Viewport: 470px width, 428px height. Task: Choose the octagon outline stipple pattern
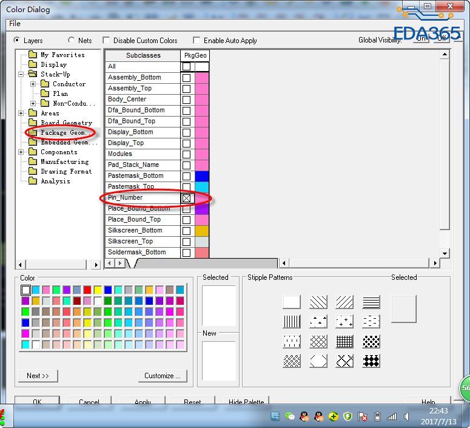(318, 361)
